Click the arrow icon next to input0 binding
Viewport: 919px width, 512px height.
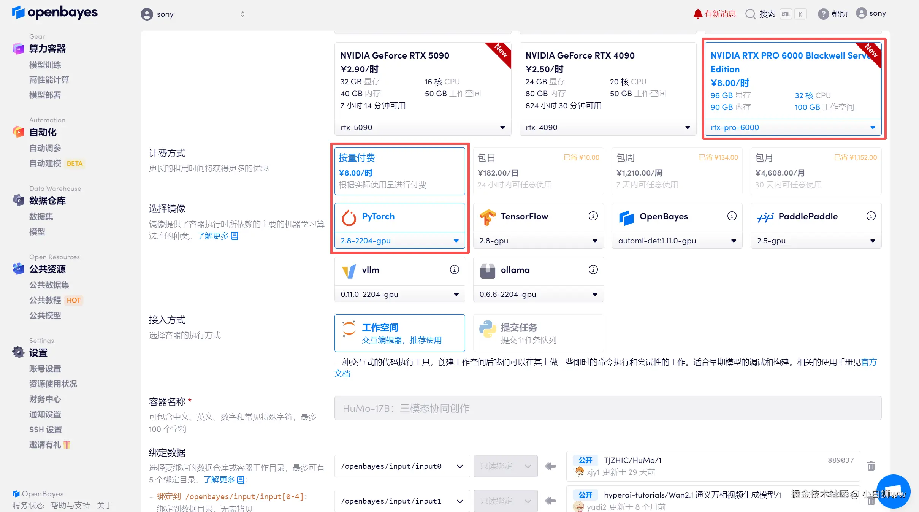point(550,466)
